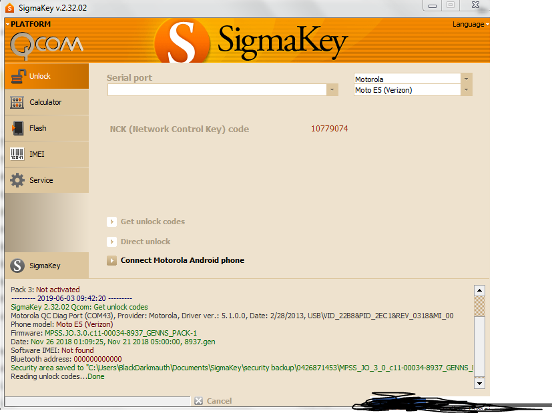The width and height of the screenshot is (552, 413).
Task: Switch to the Calculator tab
Action: [47, 102]
